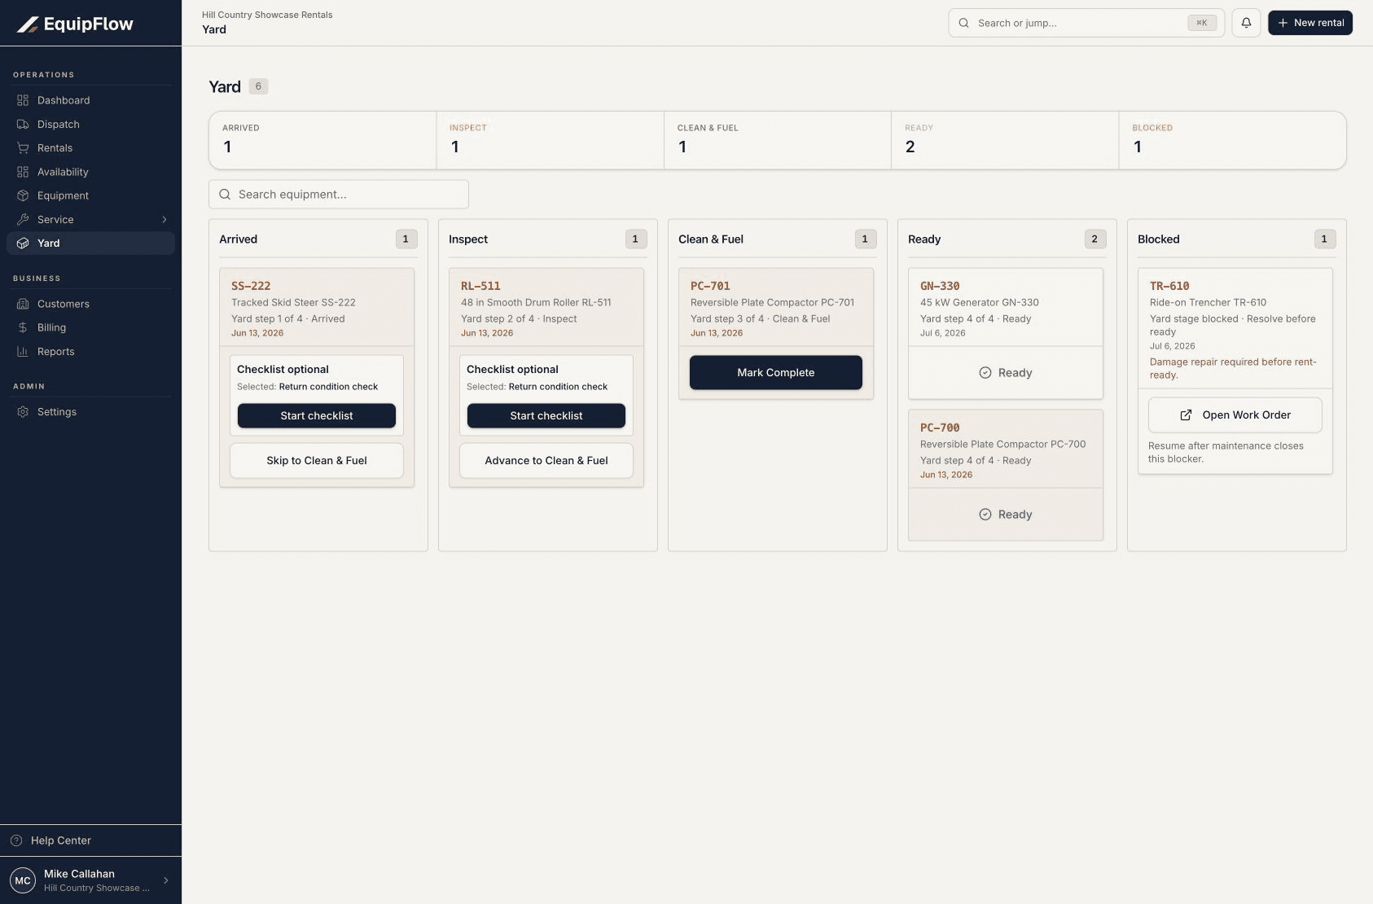1373x904 pixels.
Task: Select the Blocked summary tile
Action: coord(1232,140)
